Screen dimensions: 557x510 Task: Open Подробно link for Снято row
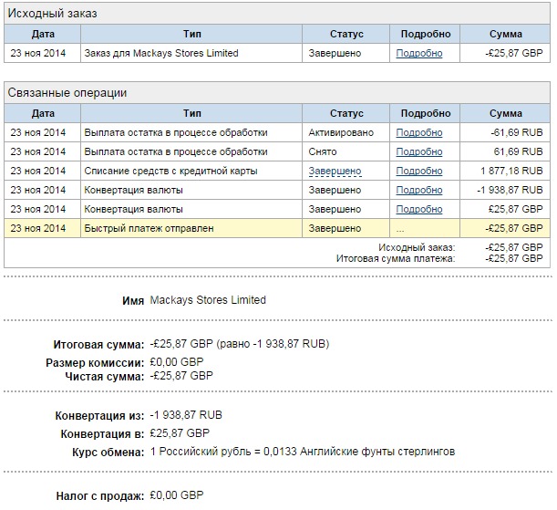coord(419,151)
